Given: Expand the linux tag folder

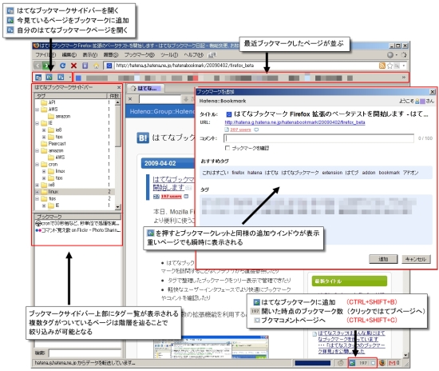Looking at the screenshot, I should pyautogui.click(x=38, y=192).
